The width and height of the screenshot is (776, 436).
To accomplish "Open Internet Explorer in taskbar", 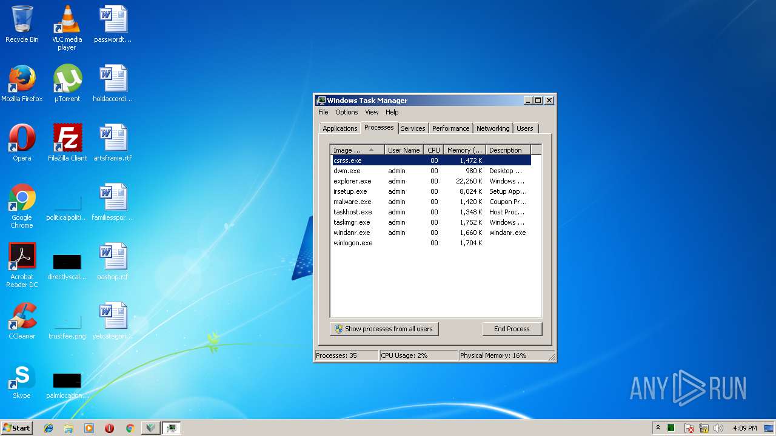I will pos(48,428).
